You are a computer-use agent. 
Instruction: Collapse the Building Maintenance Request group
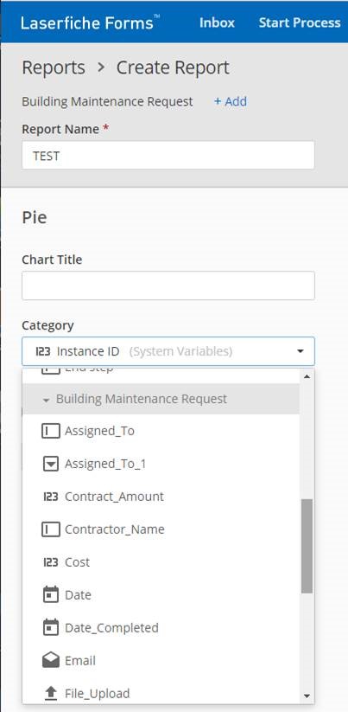pyautogui.click(x=45, y=400)
